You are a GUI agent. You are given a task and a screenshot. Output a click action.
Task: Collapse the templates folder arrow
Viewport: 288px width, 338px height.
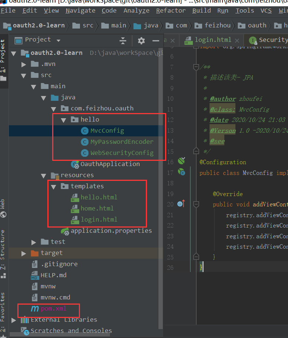pos(53,187)
